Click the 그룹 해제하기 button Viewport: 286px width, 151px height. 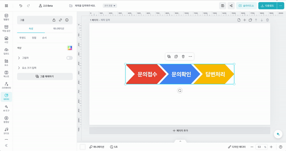[45, 76]
